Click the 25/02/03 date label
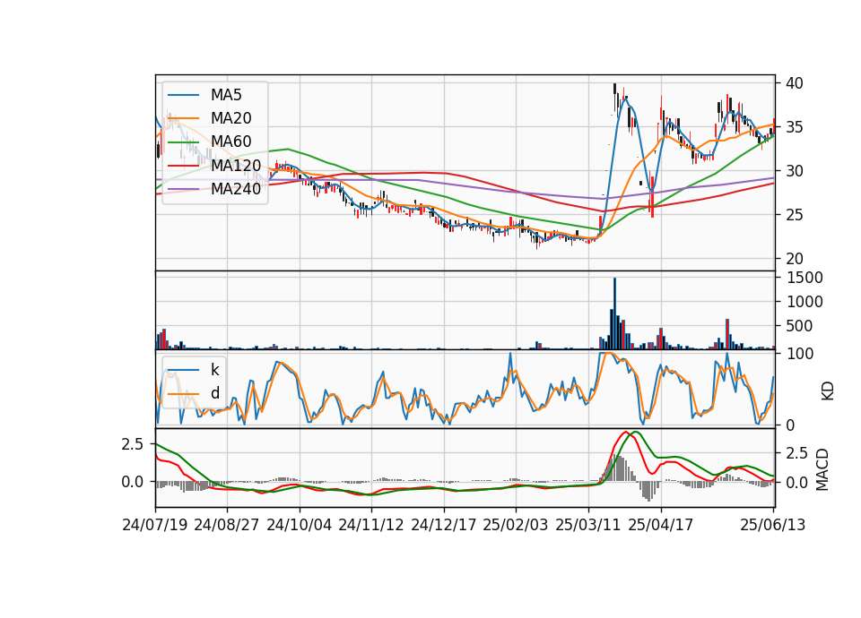Screen dimensions: 861x618 pyautogui.click(x=516, y=525)
